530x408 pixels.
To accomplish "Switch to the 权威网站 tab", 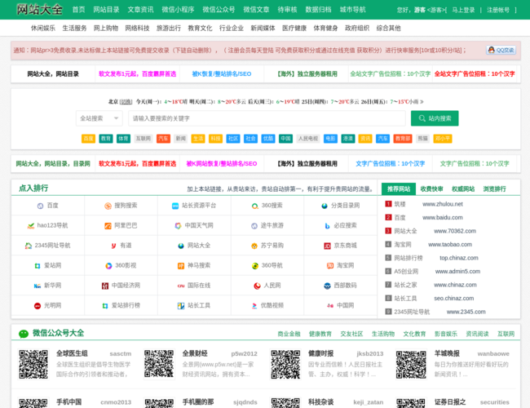I will pos(463,188).
